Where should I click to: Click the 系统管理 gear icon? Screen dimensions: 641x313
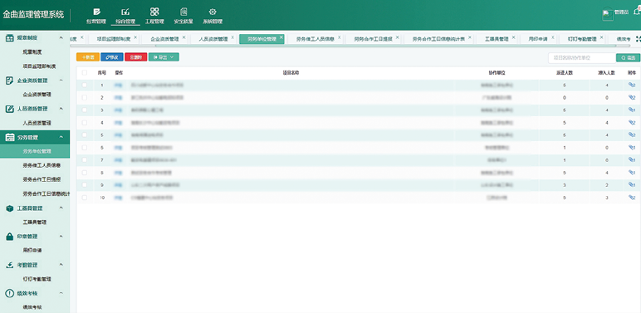click(213, 12)
